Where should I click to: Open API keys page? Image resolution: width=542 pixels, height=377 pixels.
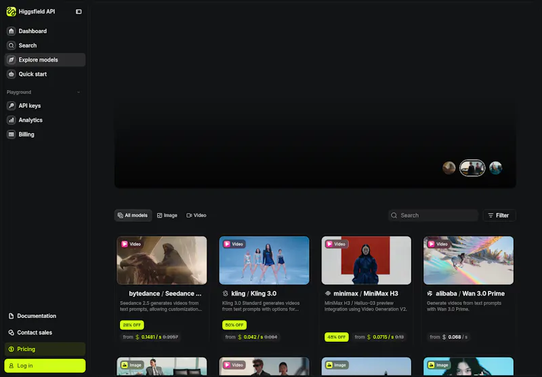[45, 106]
